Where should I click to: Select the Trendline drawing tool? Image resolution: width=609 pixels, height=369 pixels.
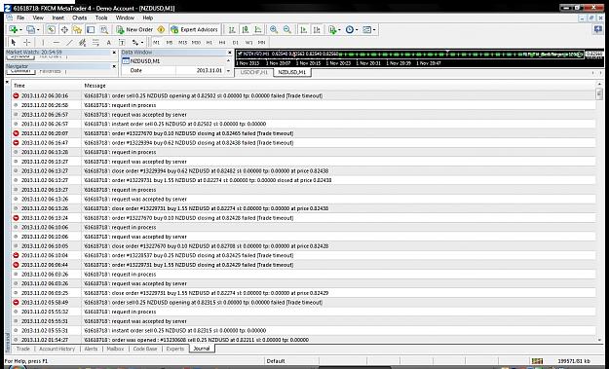[x=69, y=42]
